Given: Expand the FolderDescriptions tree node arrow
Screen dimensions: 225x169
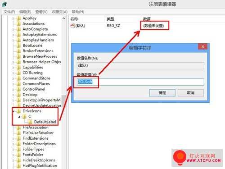Looking at the screenshot, I should coord(13,144).
